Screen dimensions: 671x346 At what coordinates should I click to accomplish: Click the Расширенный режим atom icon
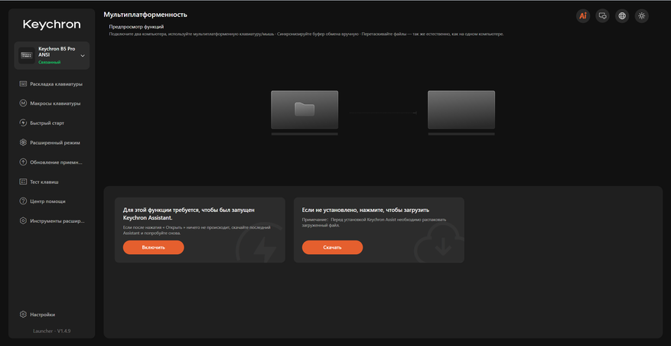coord(23,142)
